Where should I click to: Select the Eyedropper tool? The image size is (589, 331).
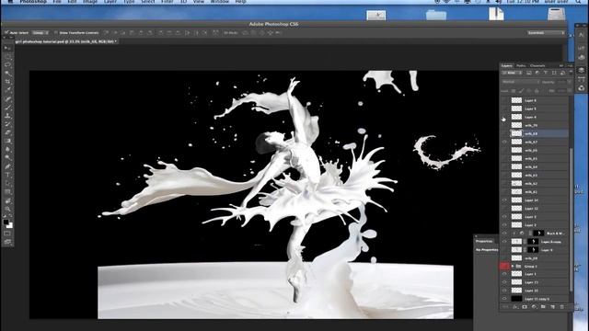point(7,90)
